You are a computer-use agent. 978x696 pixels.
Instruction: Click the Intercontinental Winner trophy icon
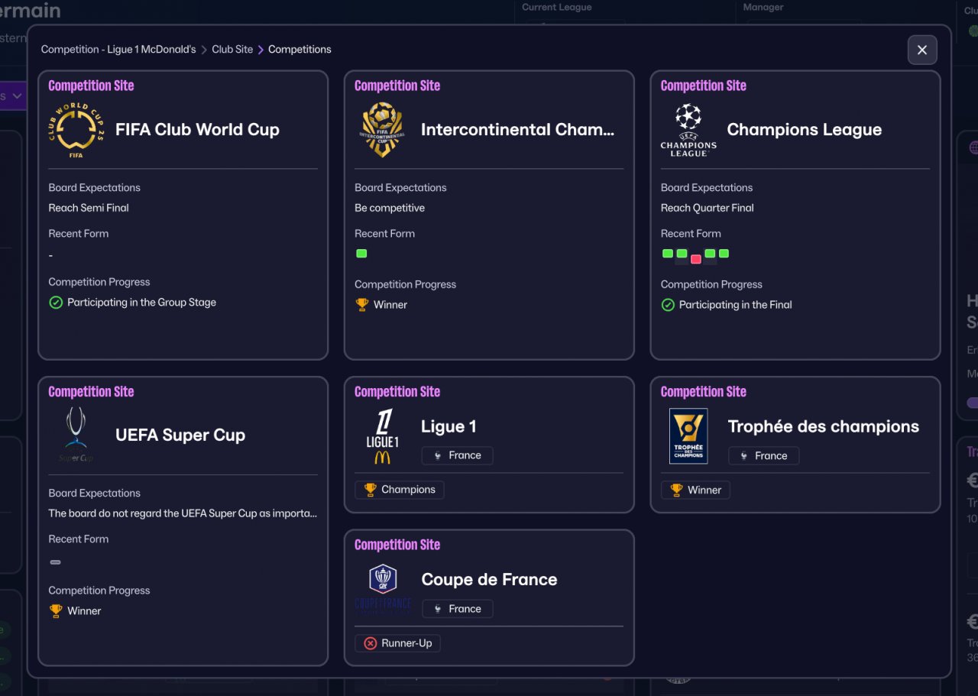[362, 304]
